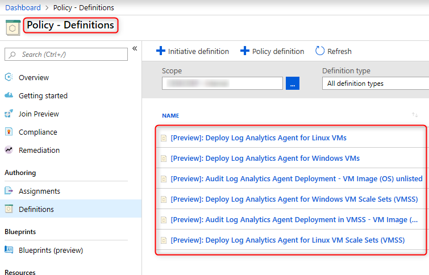Click policy icon beside Linux VMs definition

point(164,138)
